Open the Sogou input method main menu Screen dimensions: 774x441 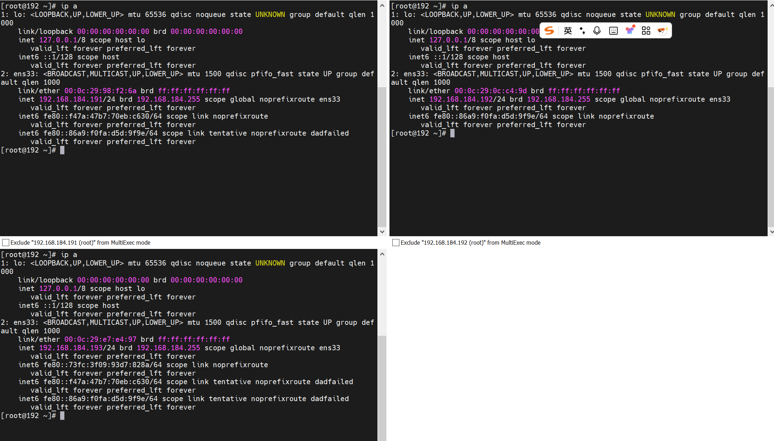pyautogui.click(x=549, y=30)
